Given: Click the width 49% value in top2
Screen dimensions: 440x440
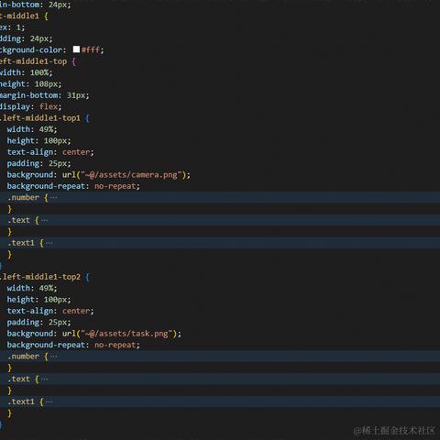Looking at the screenshot, I should point(46,288).
